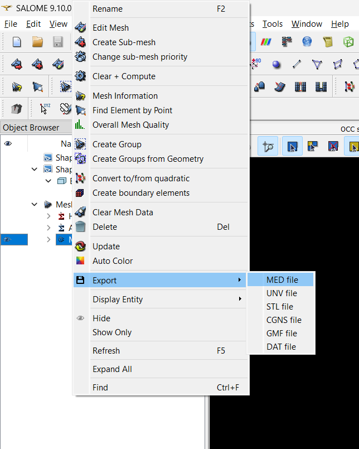Screen dimensions: 359x449
Task: Collapse the second Shaper tree node
Action: point(35,169)
